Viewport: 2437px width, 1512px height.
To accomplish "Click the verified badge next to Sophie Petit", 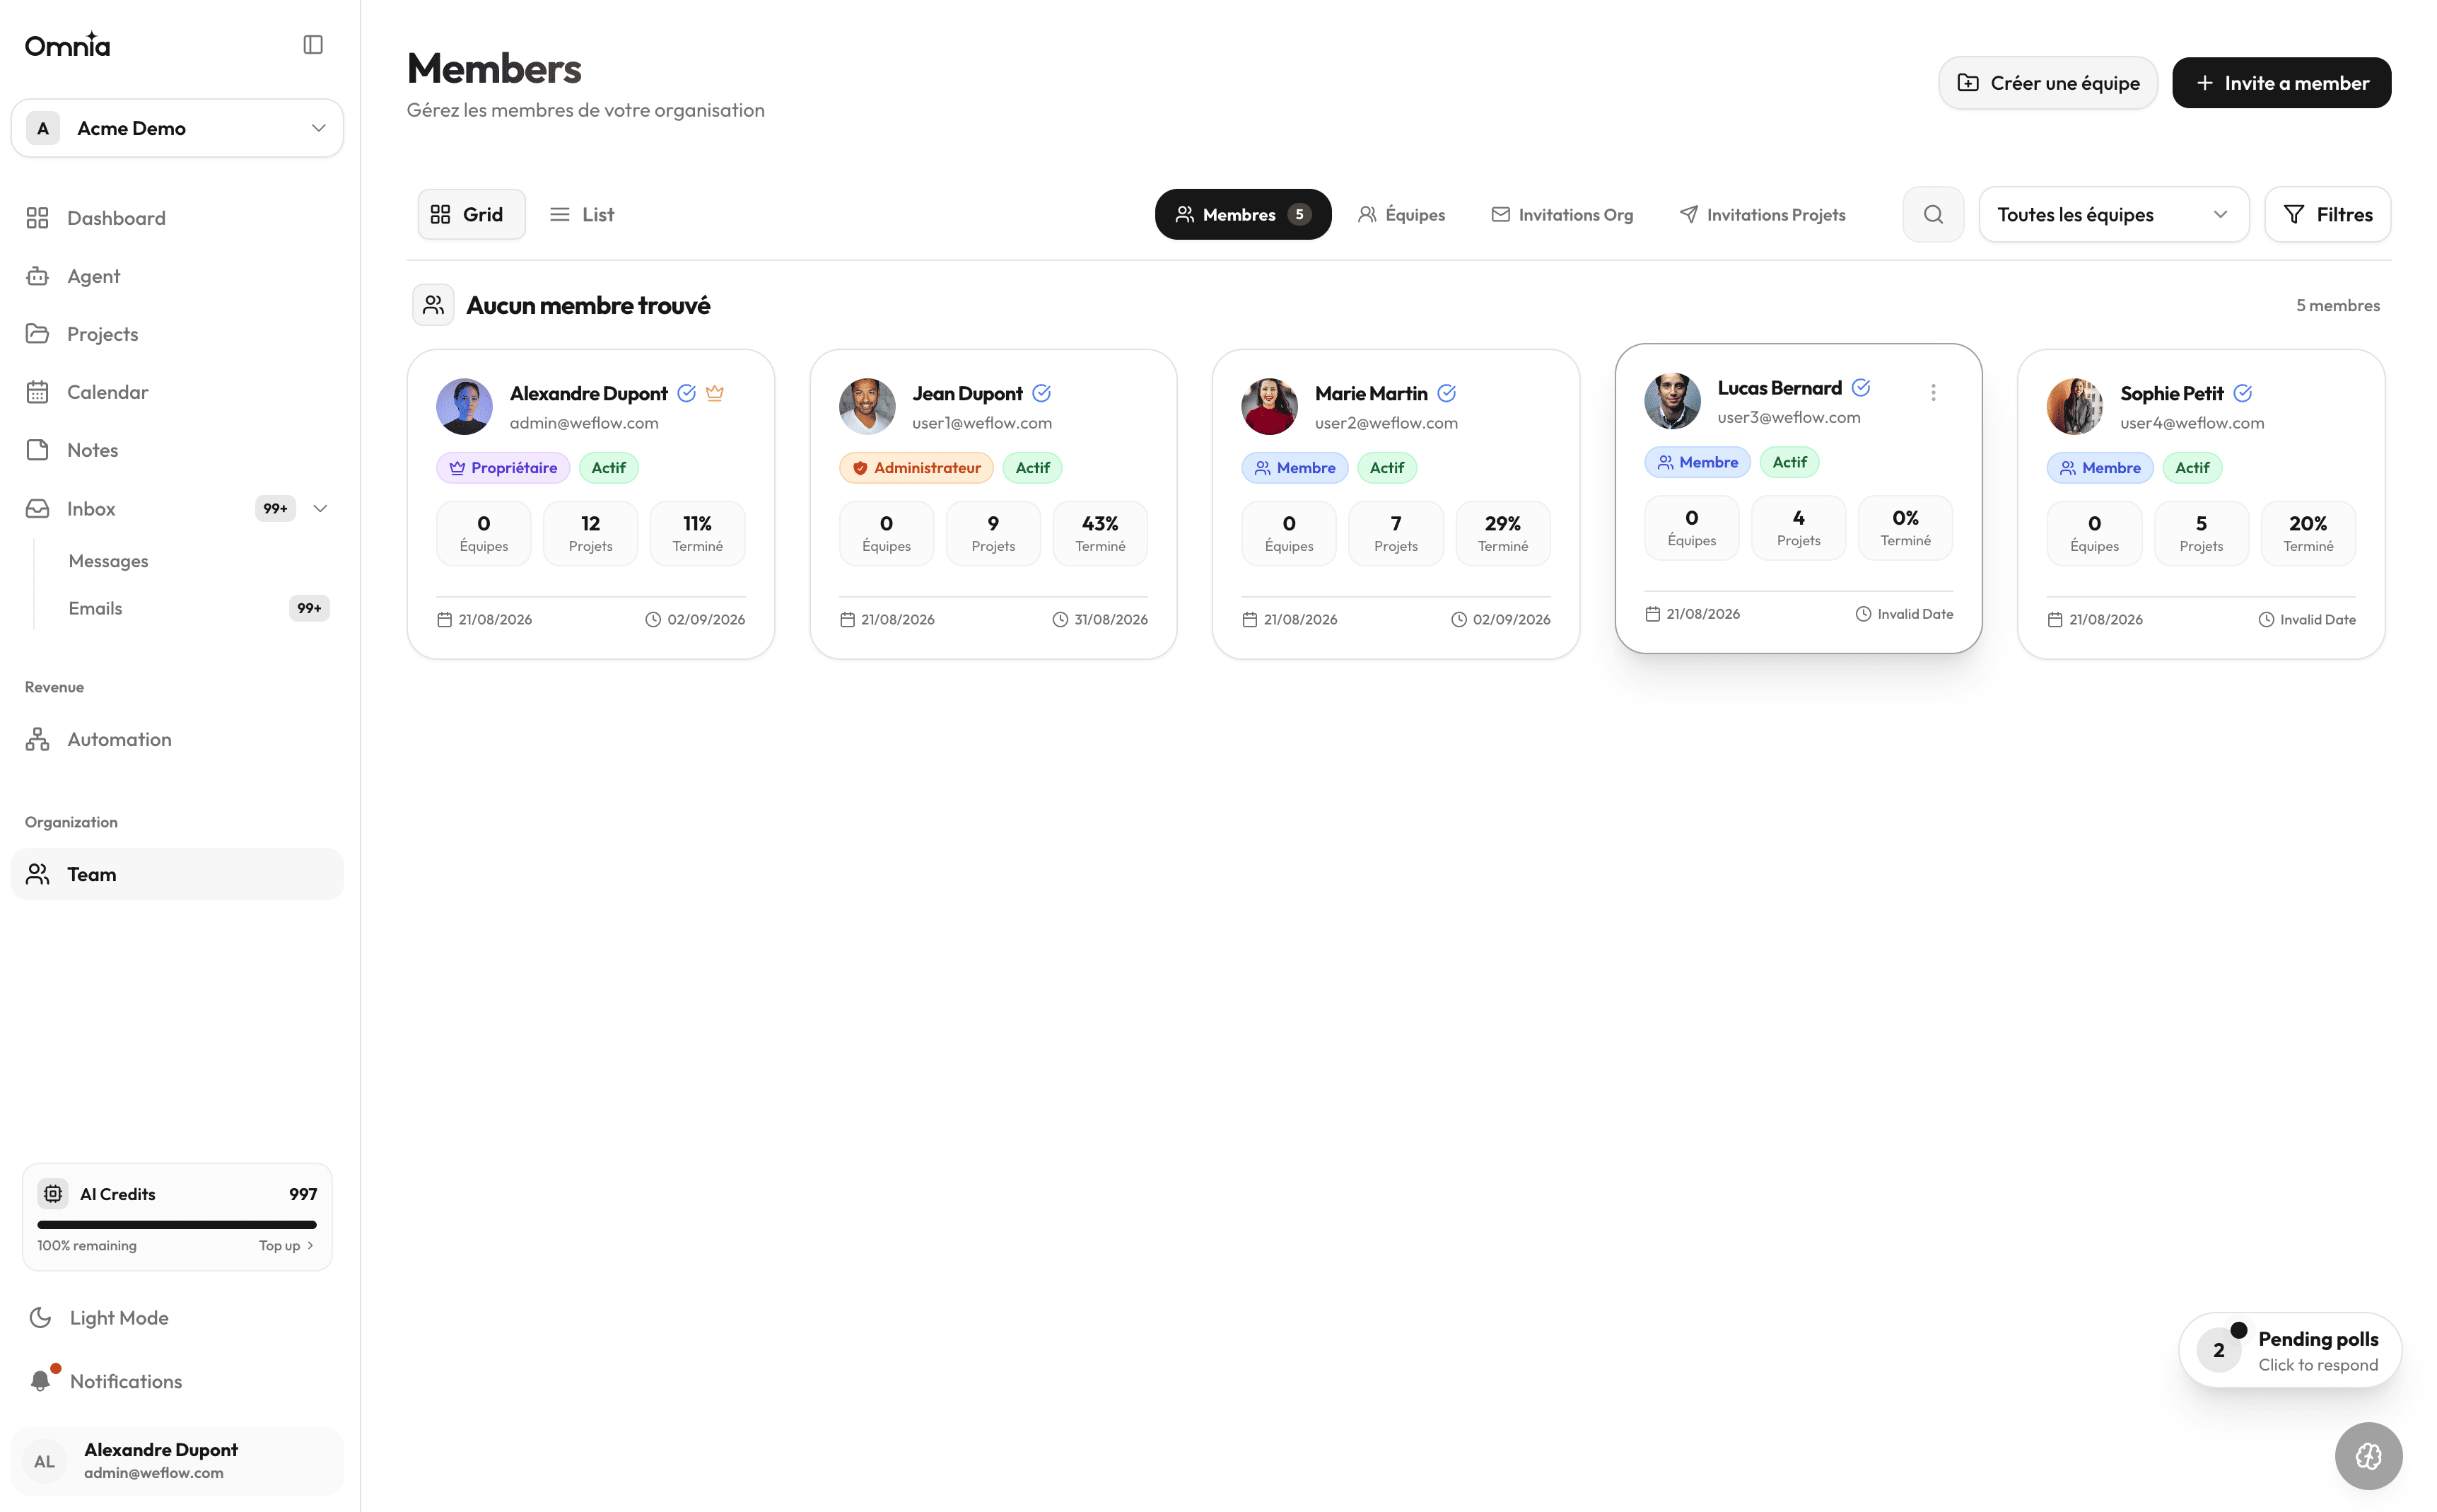I will [2243, 393].
